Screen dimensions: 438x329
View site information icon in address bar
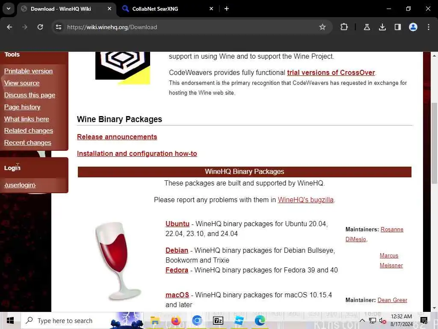[x=58, y=27]
